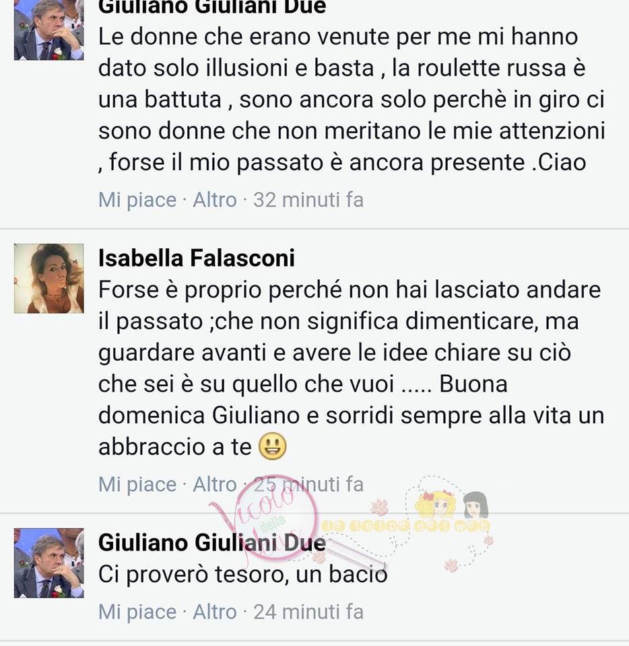Open the '25 minuti fa' timestamp

pyautogui.click(x=308, y=485)
